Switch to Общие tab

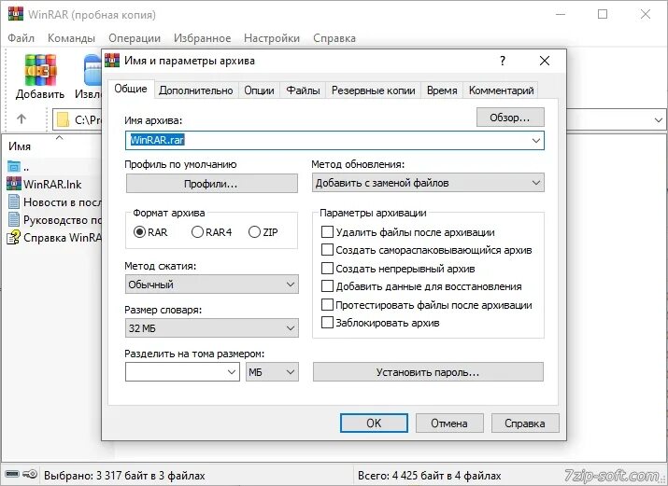tap(131, 89)
